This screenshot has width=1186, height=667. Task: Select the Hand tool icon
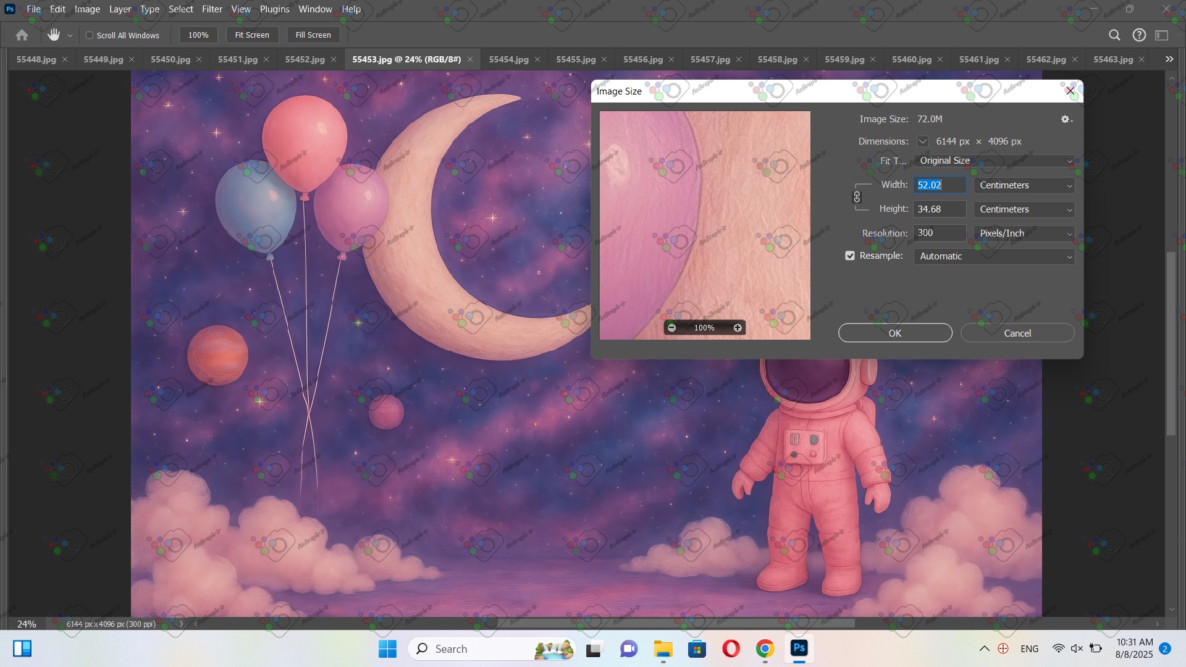(54, 35)
